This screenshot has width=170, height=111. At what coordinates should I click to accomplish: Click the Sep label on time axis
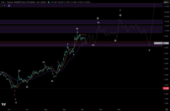64,109
